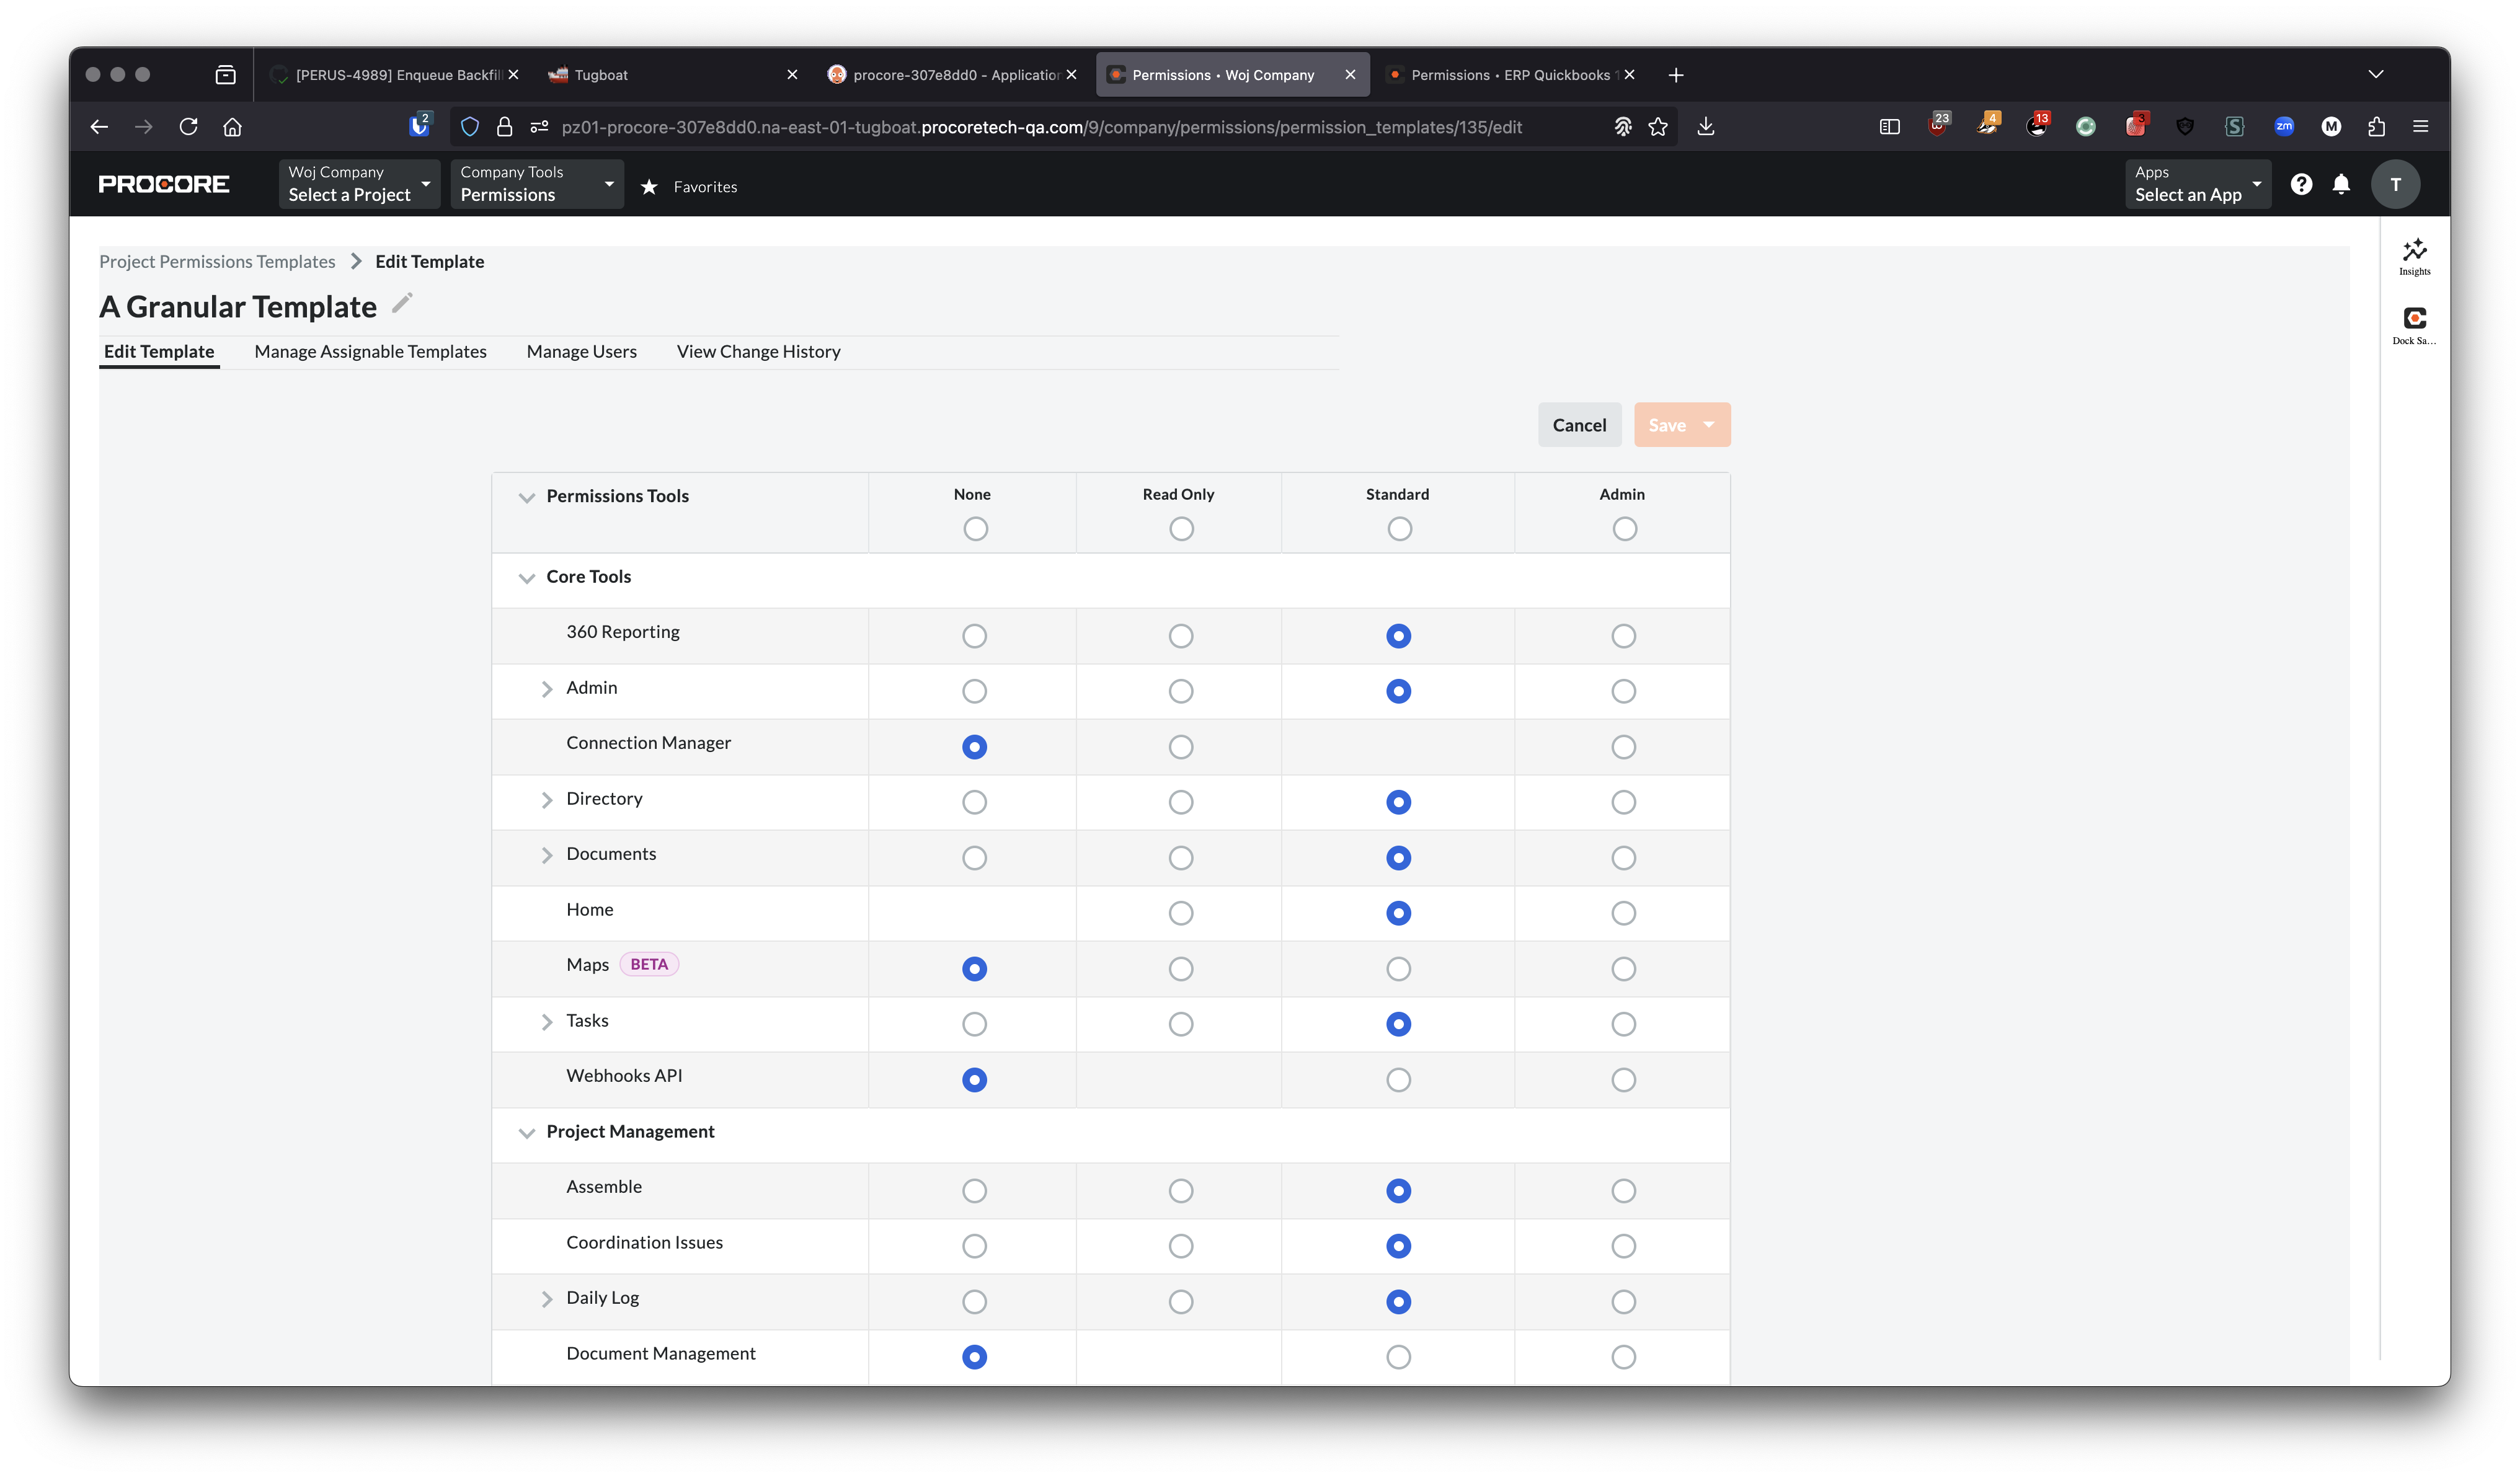Switch to Manage Users tab
Image resolution: width=2520 pixels, height=1478 pixels.
coord(581,352)
